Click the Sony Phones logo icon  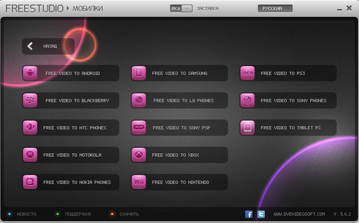click(x=248, y=100)
